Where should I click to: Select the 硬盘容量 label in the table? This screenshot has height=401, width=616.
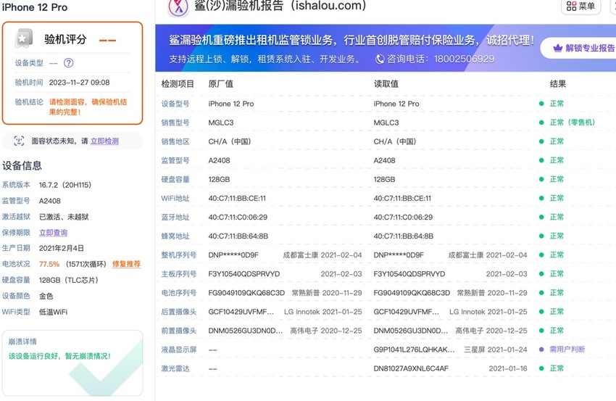click(x=175, y=179)
